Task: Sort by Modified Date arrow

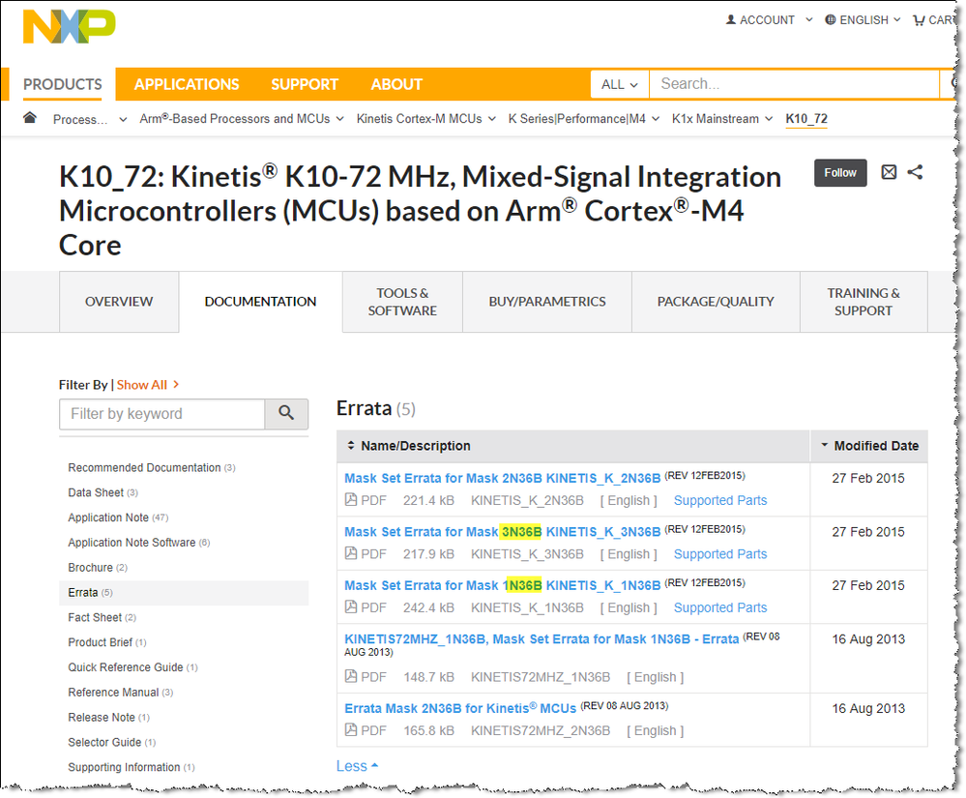Action: [x=824, y=445]
